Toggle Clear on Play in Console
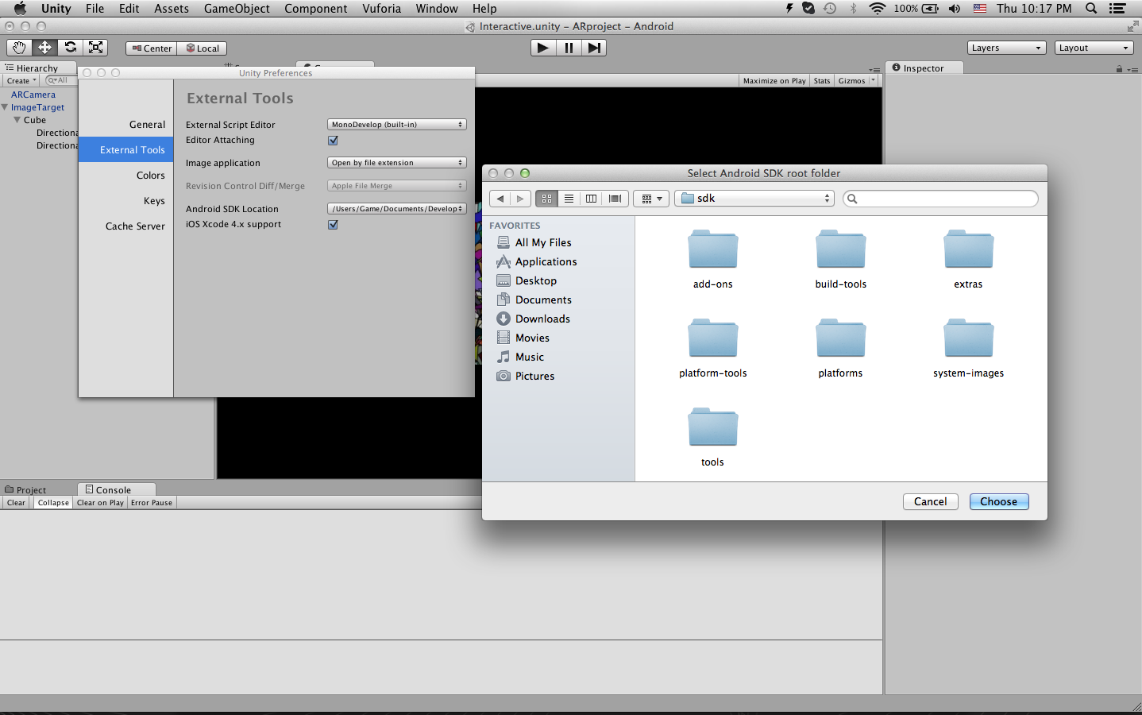 [100, 503]
